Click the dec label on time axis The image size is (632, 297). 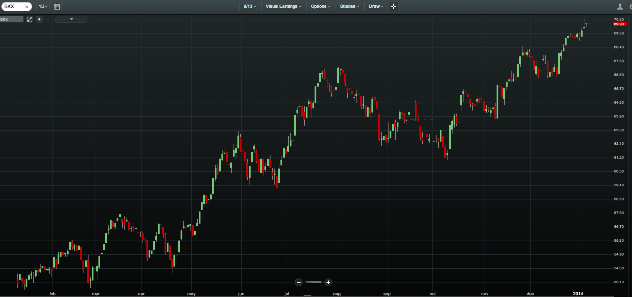tap(530, 294)
